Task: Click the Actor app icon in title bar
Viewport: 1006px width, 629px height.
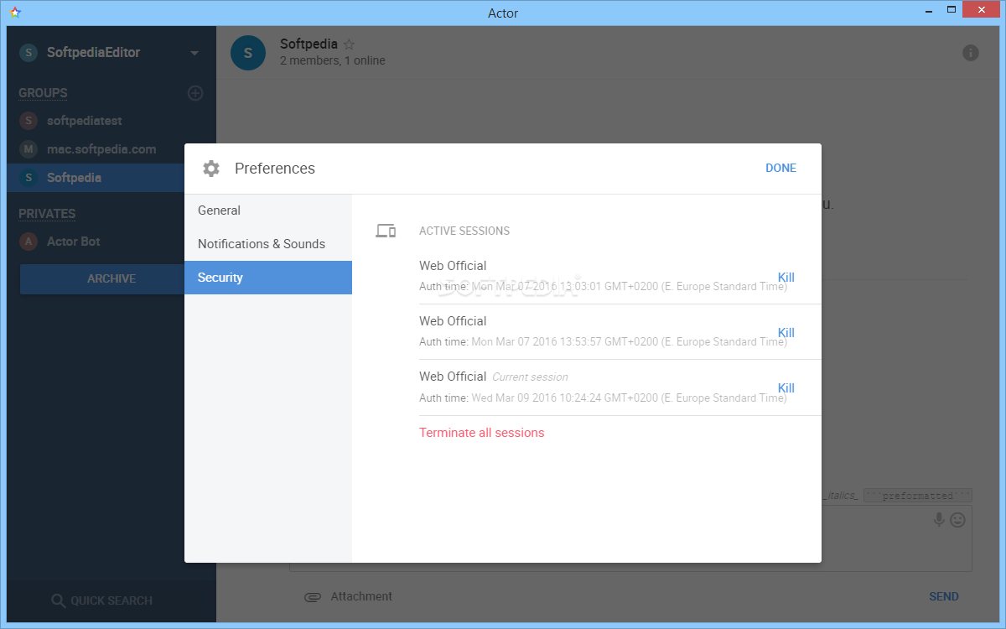Action: 15,13
